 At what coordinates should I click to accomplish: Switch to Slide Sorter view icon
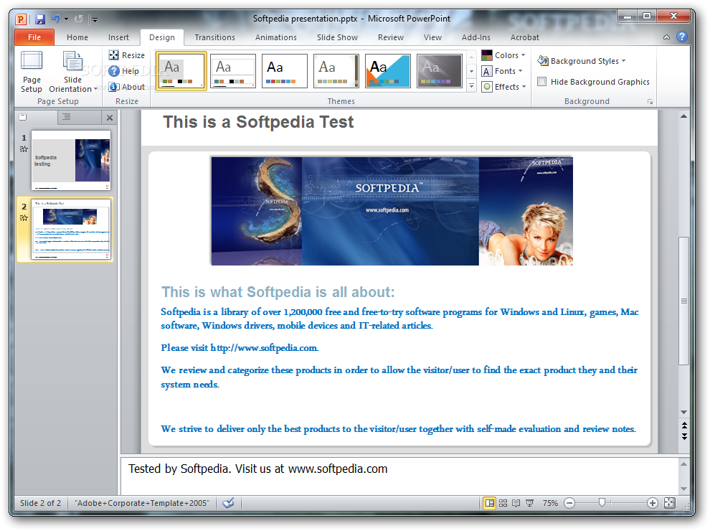click(503, 503)
